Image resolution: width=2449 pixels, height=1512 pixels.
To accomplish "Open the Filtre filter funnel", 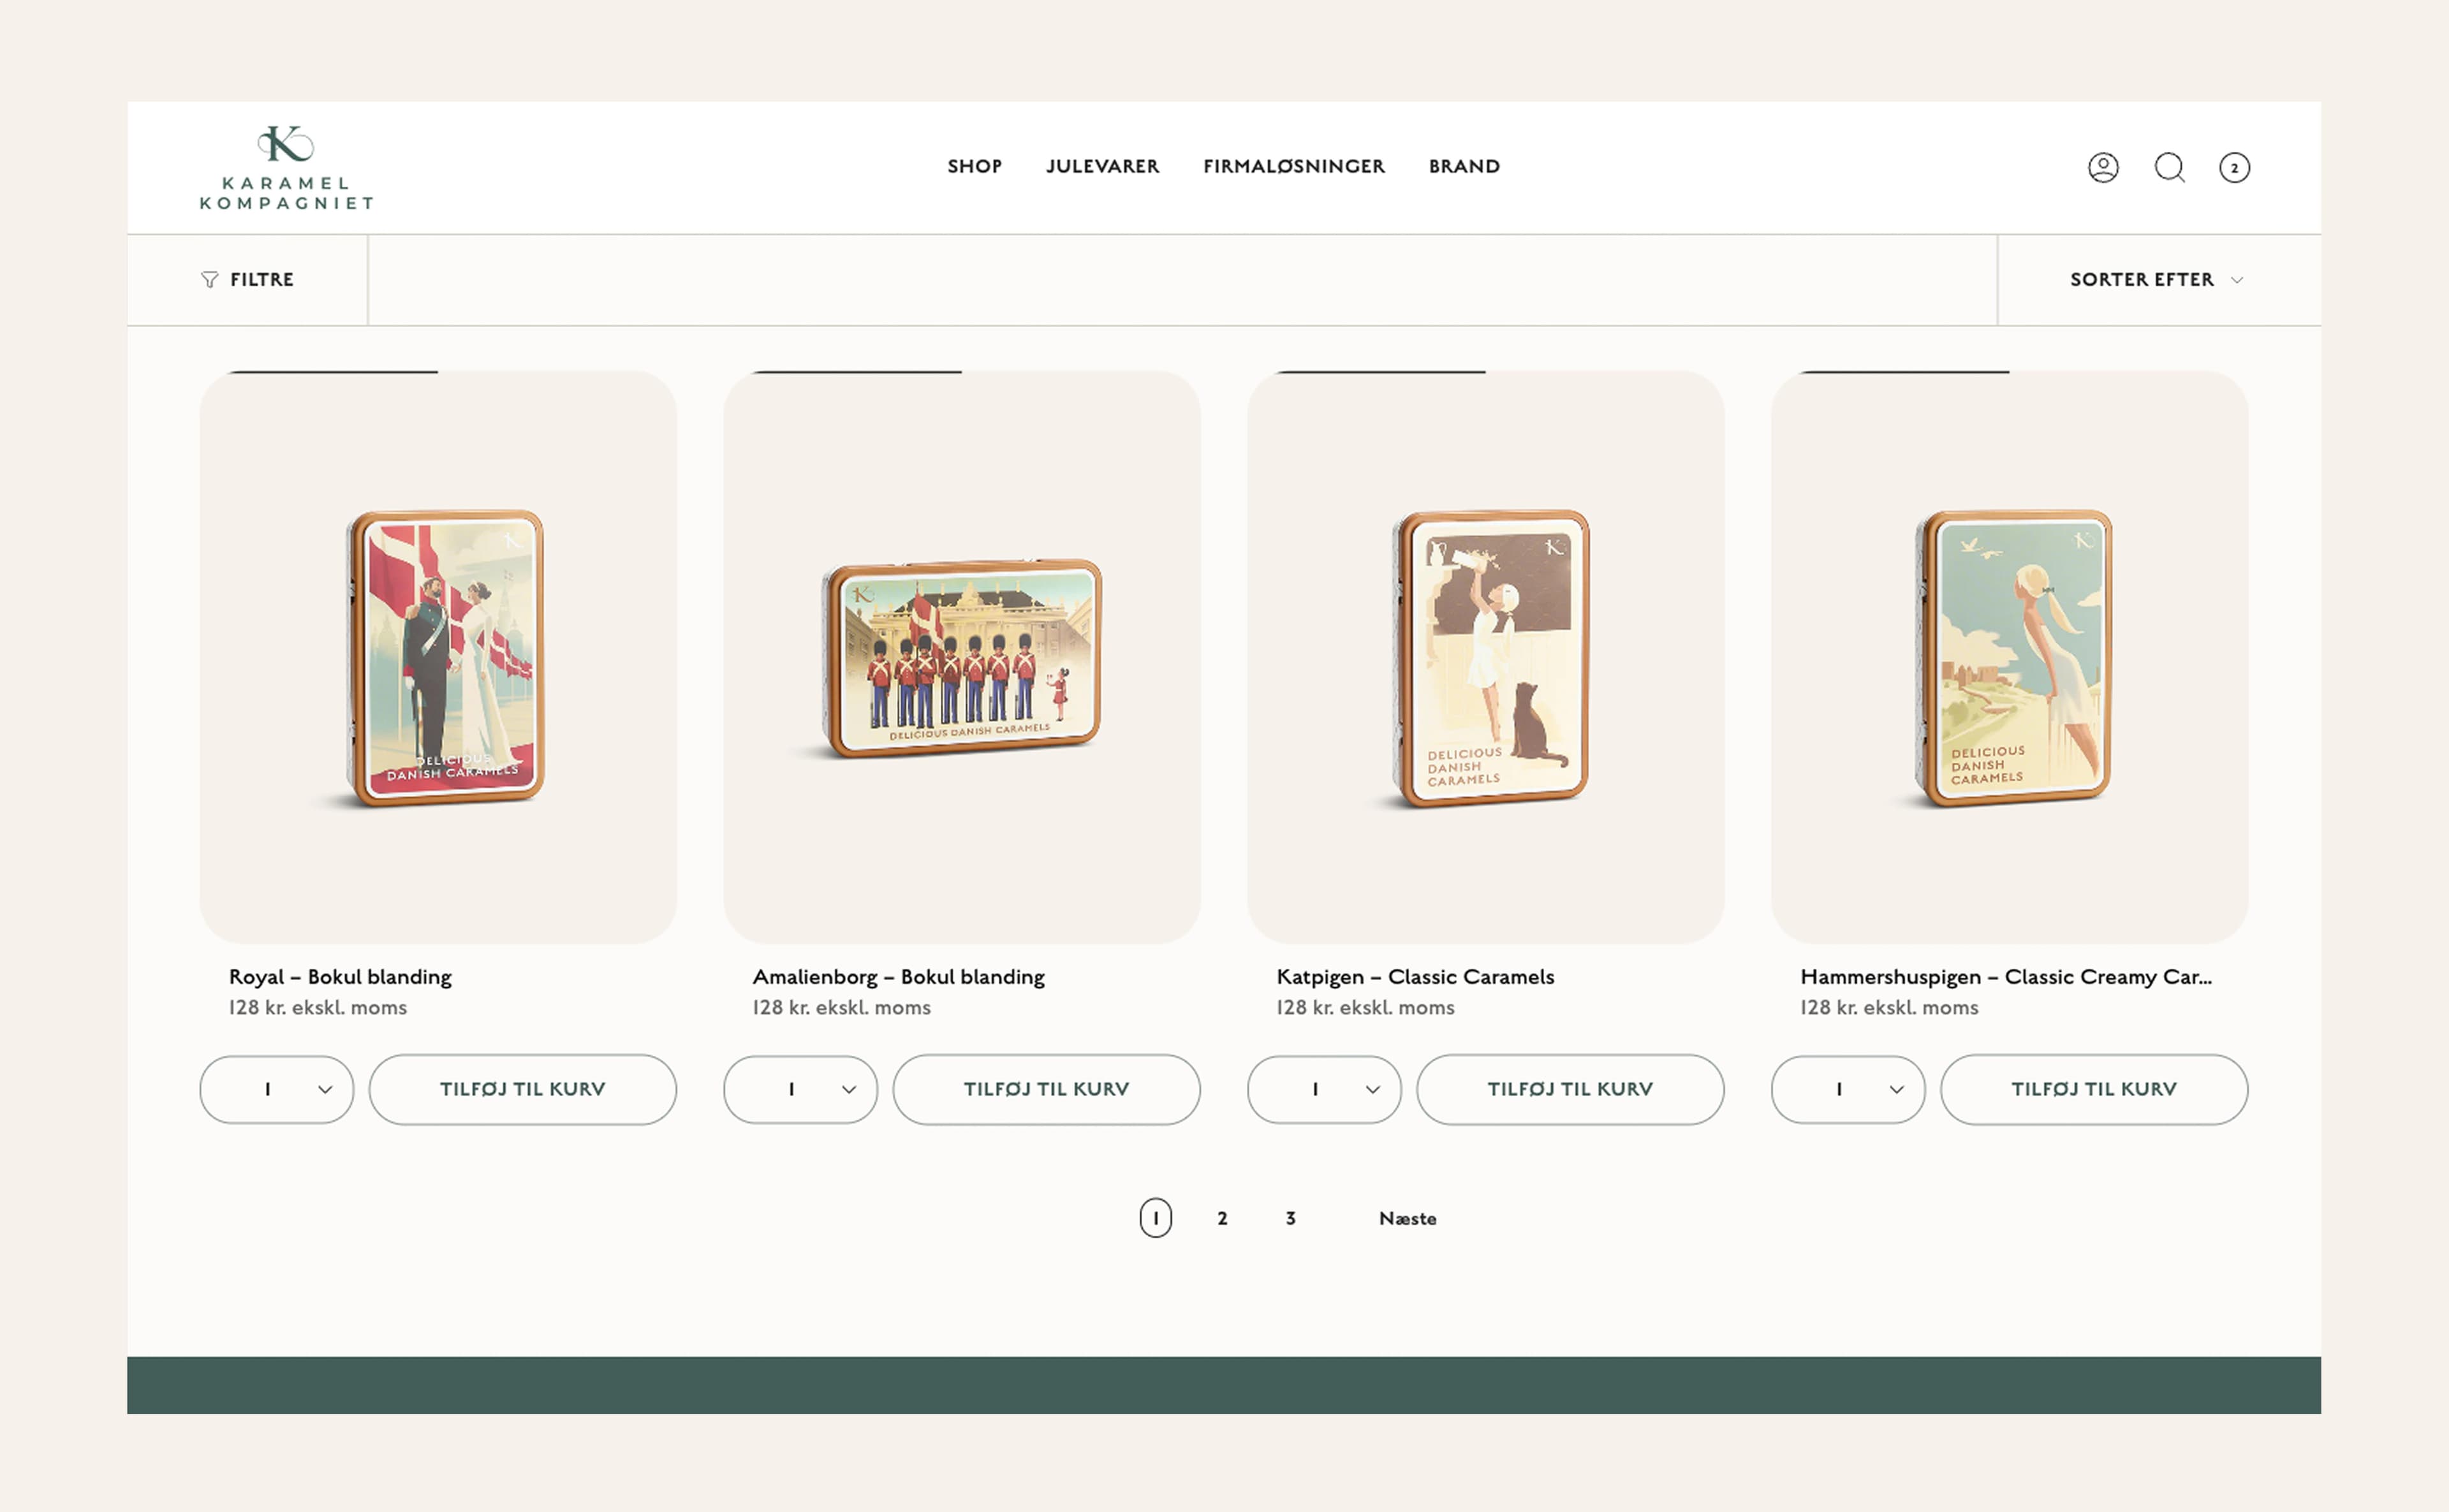I will [x=247, y=280].
